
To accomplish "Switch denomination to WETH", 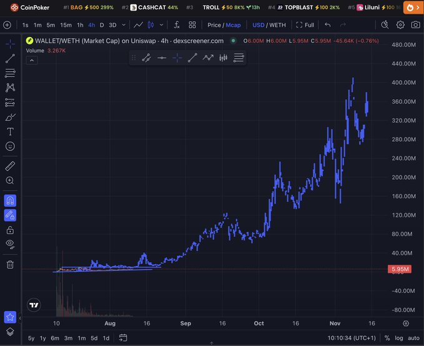I will tap(277, 25).
